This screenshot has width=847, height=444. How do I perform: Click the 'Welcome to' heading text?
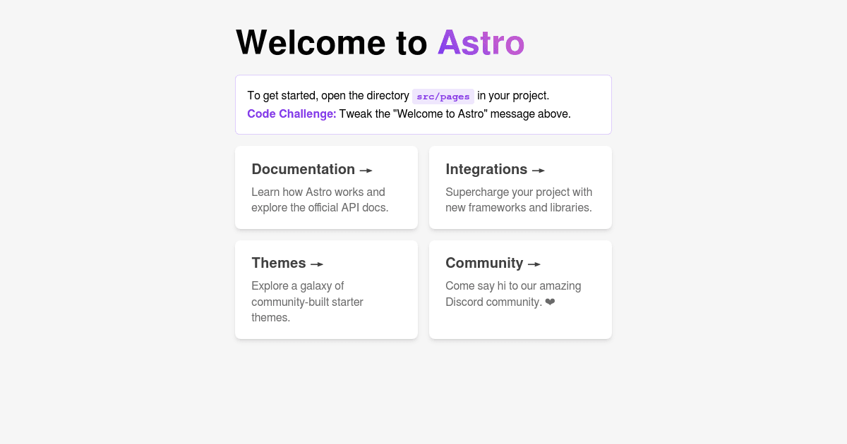[x=332, y=42]
